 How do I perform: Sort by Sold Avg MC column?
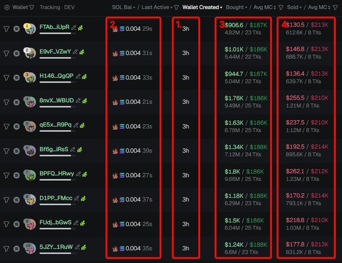tap(319, 7)
